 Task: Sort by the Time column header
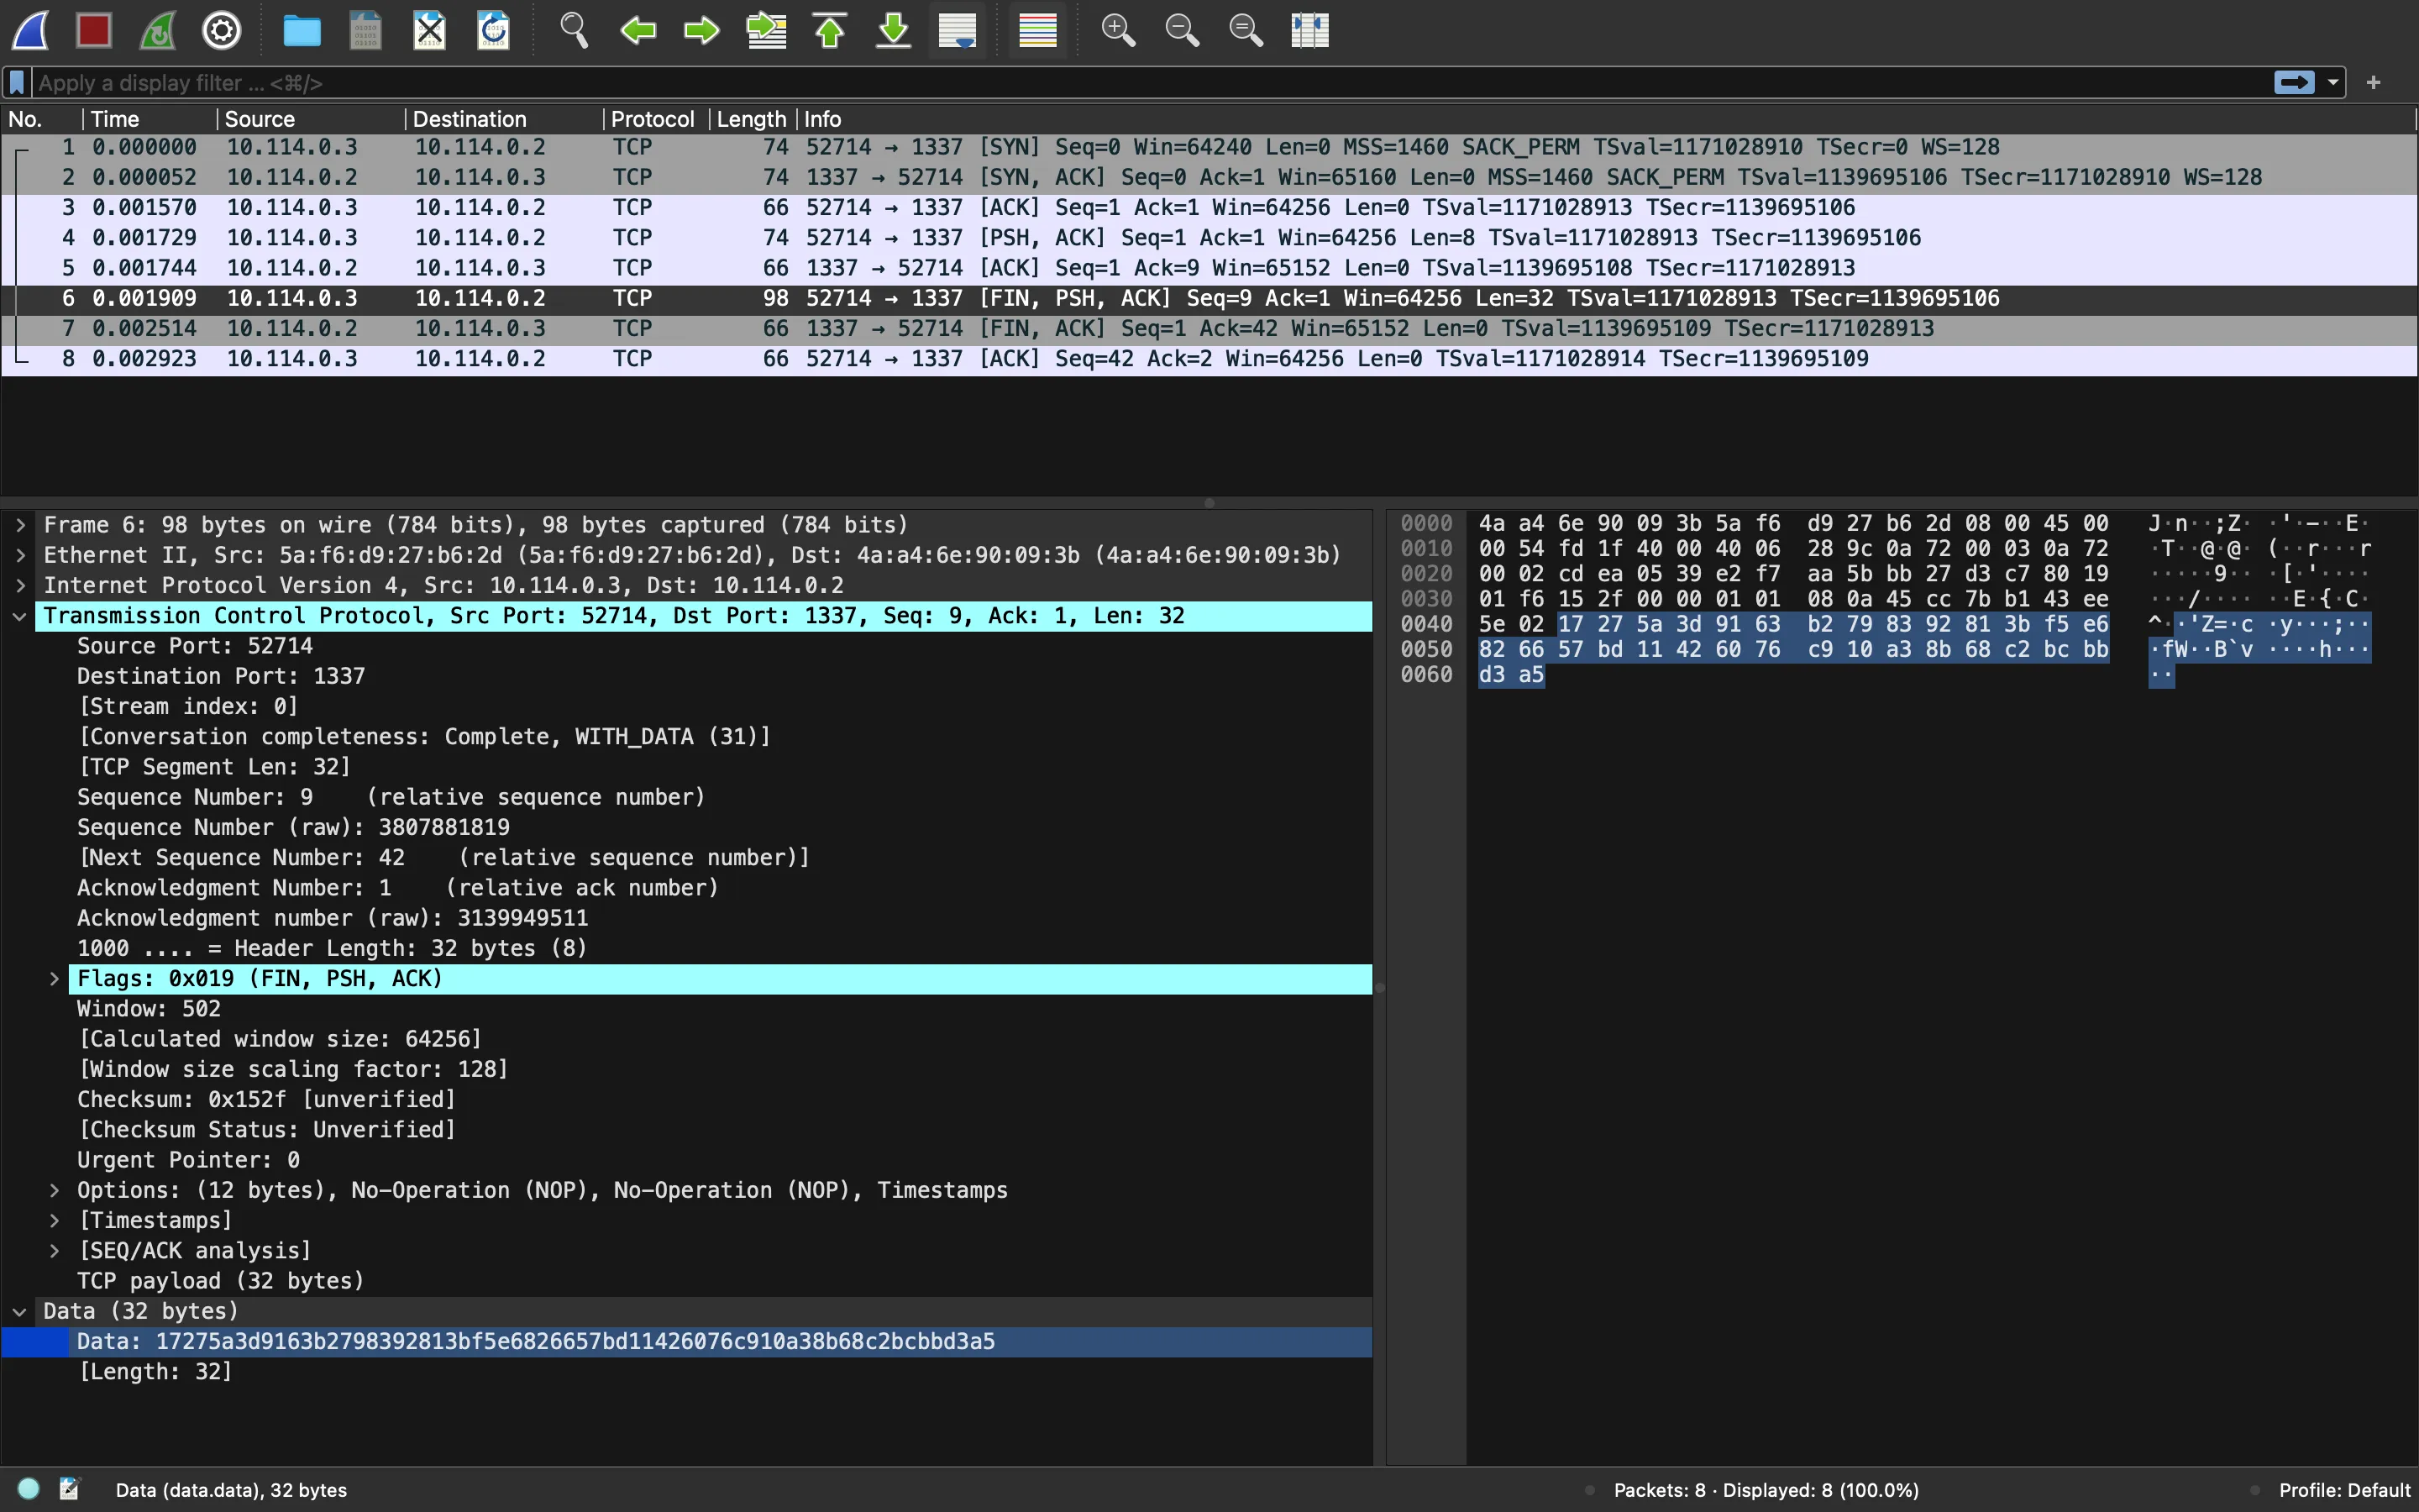pos(150,119)
